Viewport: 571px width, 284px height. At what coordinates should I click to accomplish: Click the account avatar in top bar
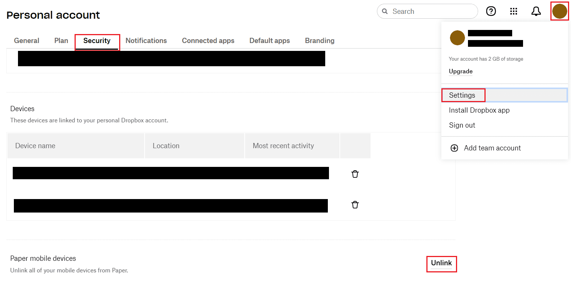tap(559, 11)
